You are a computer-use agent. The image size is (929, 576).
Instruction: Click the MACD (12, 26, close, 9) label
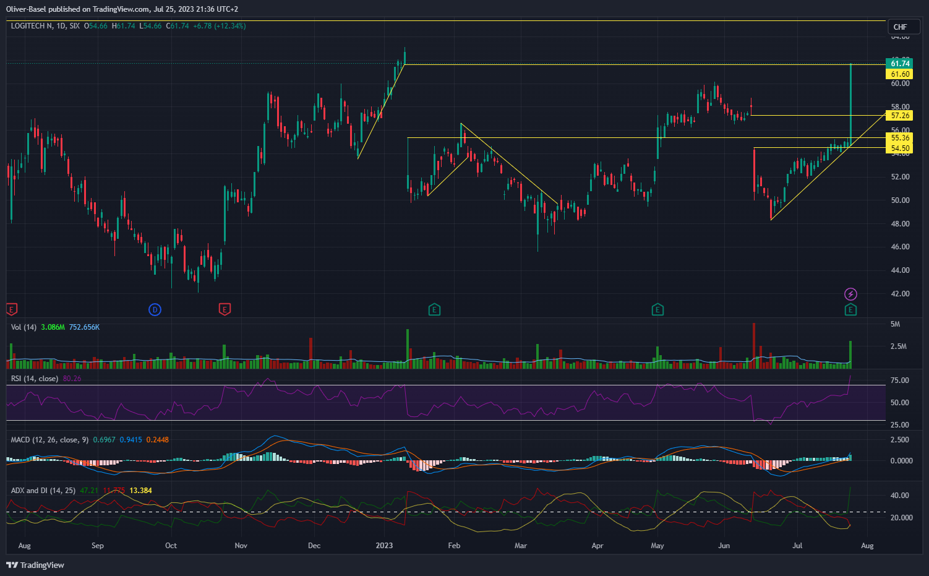tap(49, 439)
